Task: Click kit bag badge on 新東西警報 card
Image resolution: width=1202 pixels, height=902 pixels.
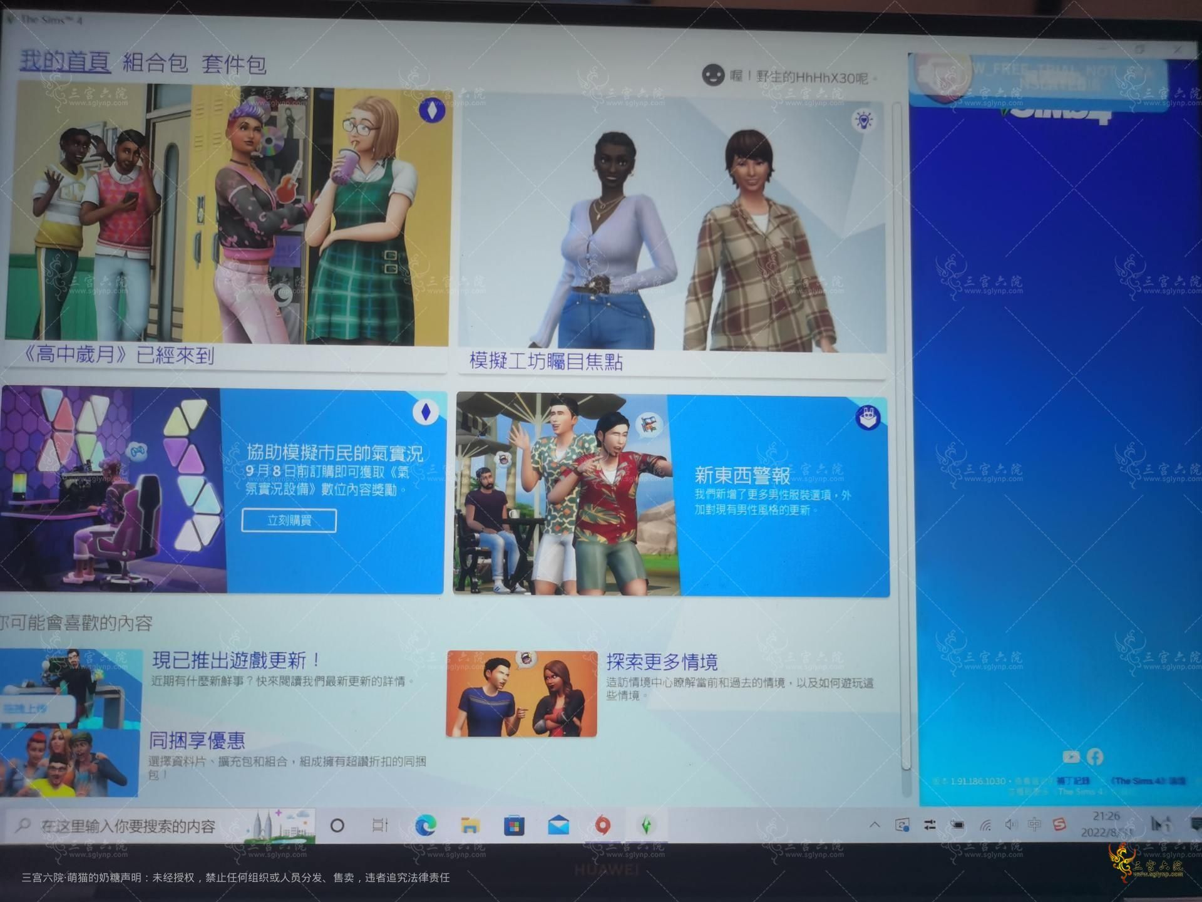Action: [868, 418]
